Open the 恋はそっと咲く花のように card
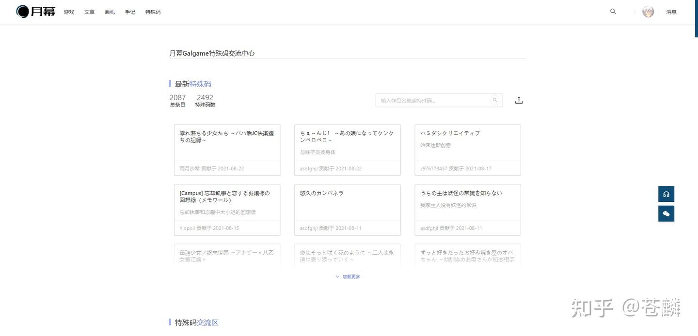 click(347, 256)
